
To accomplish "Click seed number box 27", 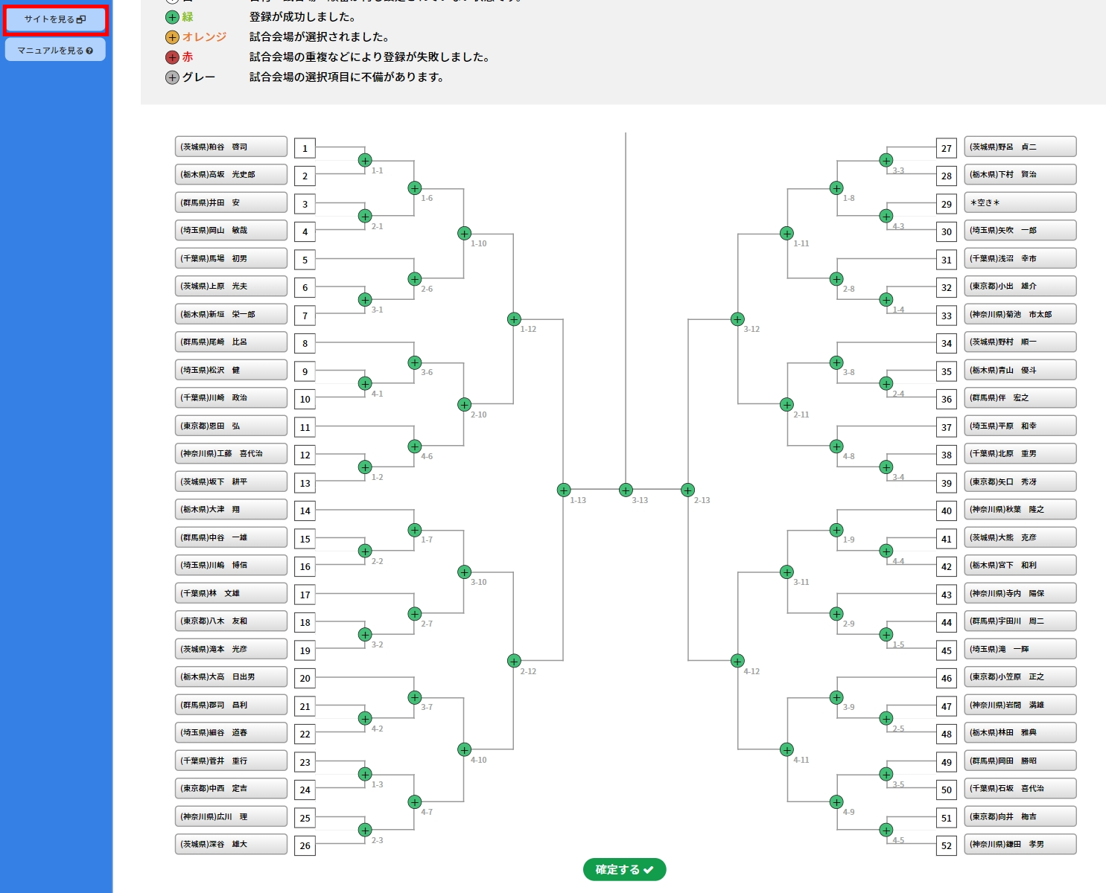I will [x=946, y=148].
